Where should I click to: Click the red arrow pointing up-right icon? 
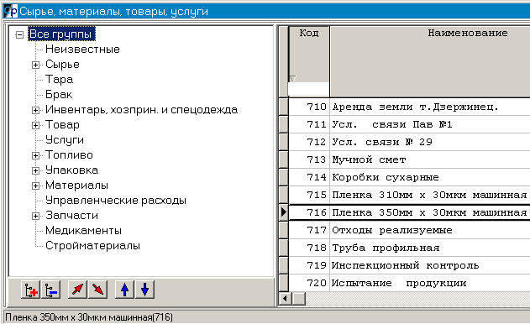point(77,290)
